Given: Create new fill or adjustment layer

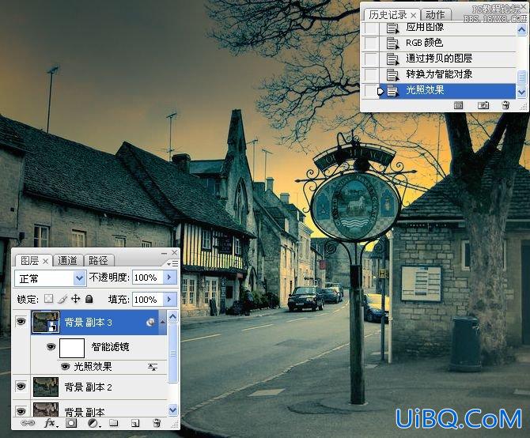Looking at the screenshot, I should coord(93,423).
